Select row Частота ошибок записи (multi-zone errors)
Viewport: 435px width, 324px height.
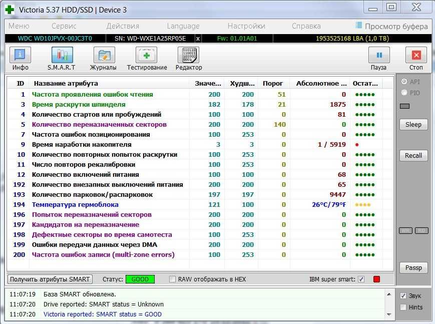click(x=200, y=254)
